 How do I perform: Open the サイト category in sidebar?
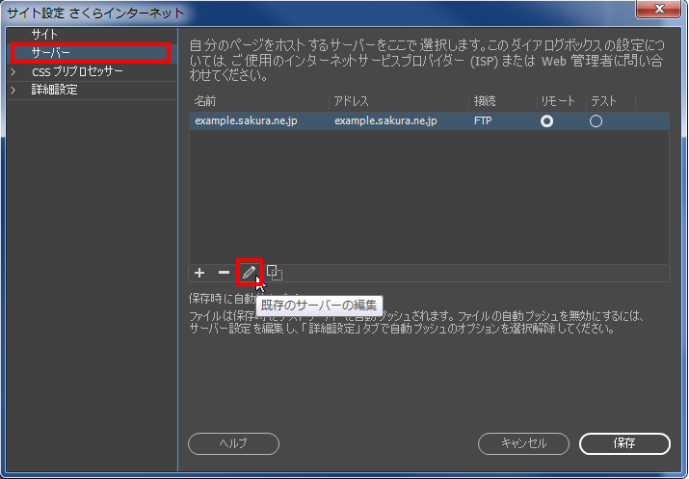[44, 35]
